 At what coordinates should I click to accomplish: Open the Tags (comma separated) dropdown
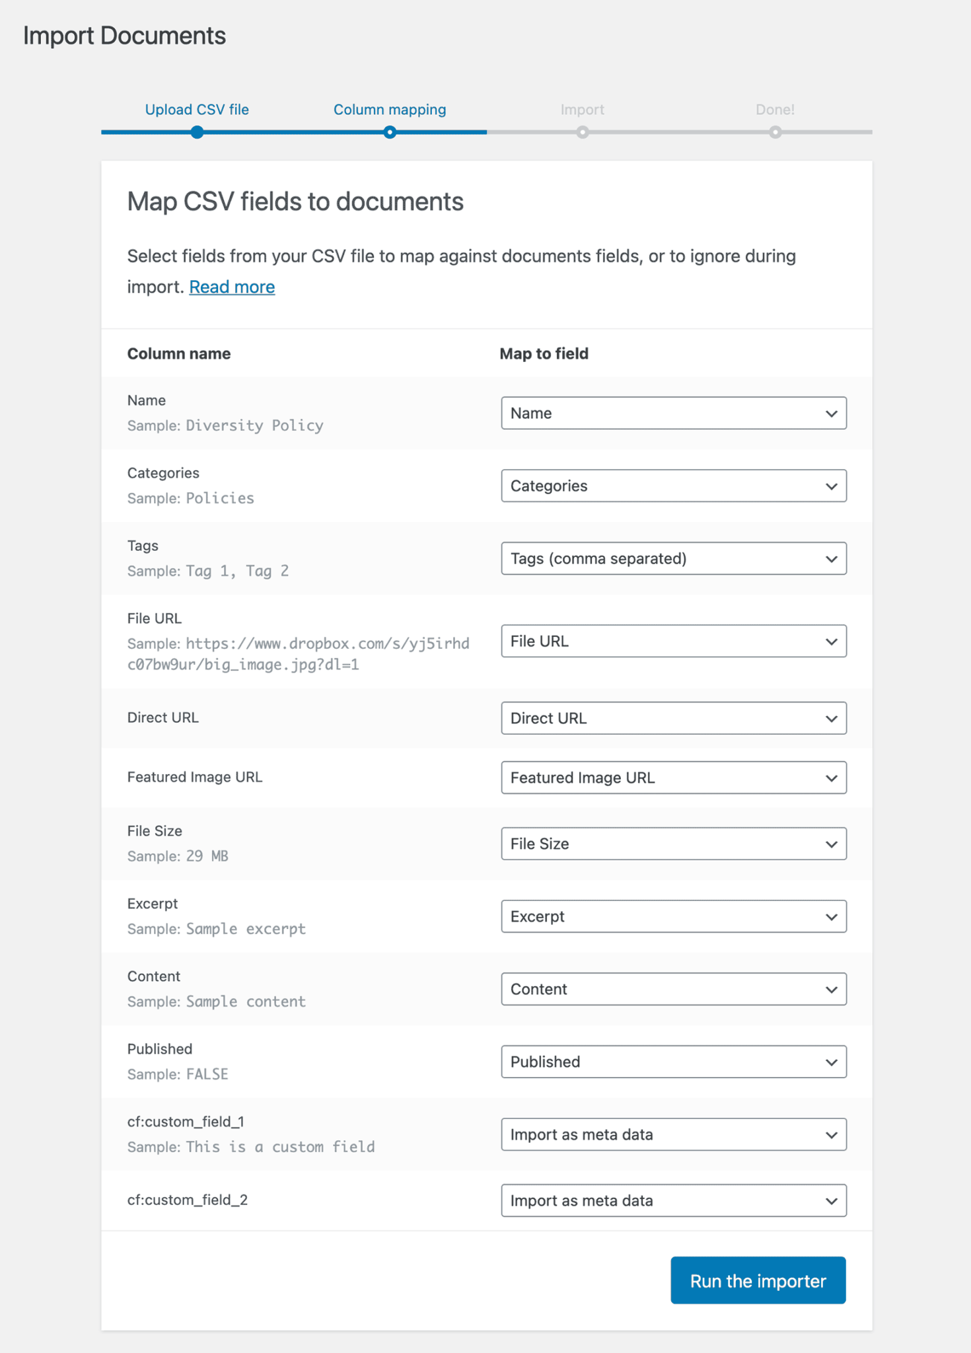[673, 558]
